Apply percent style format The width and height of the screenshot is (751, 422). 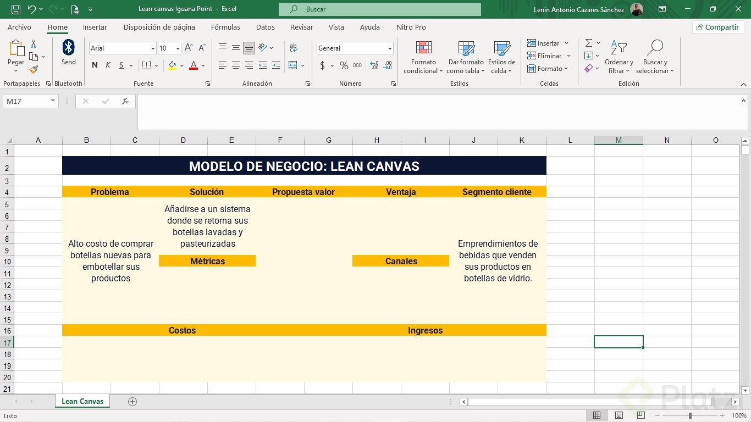[344, 65]
